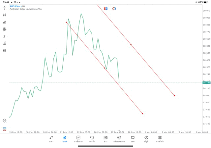Open the candlestick chart type selector
The height and width of the screenshot is (148, 211).
point(5,15)
